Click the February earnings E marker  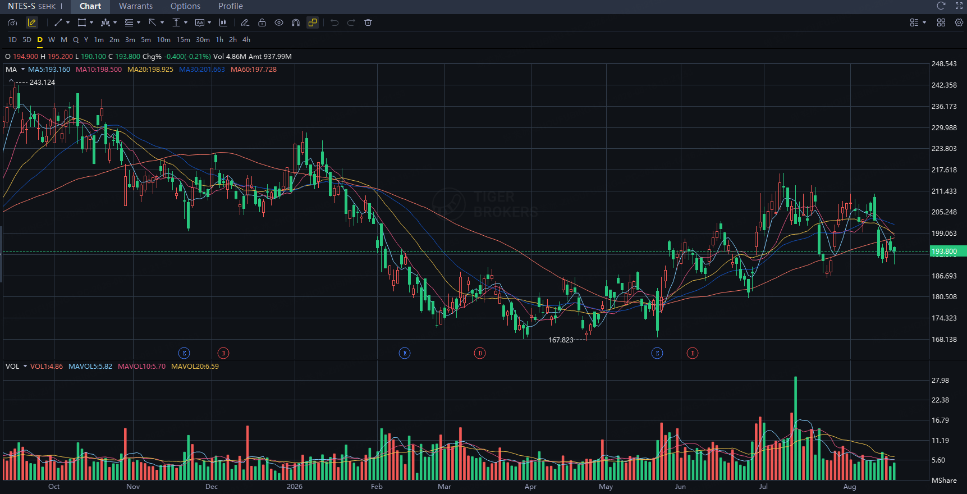405,353
